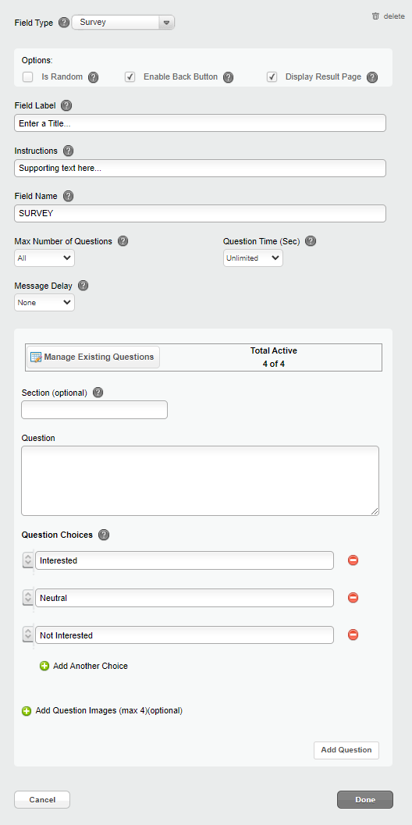The width and height of the screenshot is (412, 825).
Task: Click help icon beside Is Random
Action: pos(93,77)
